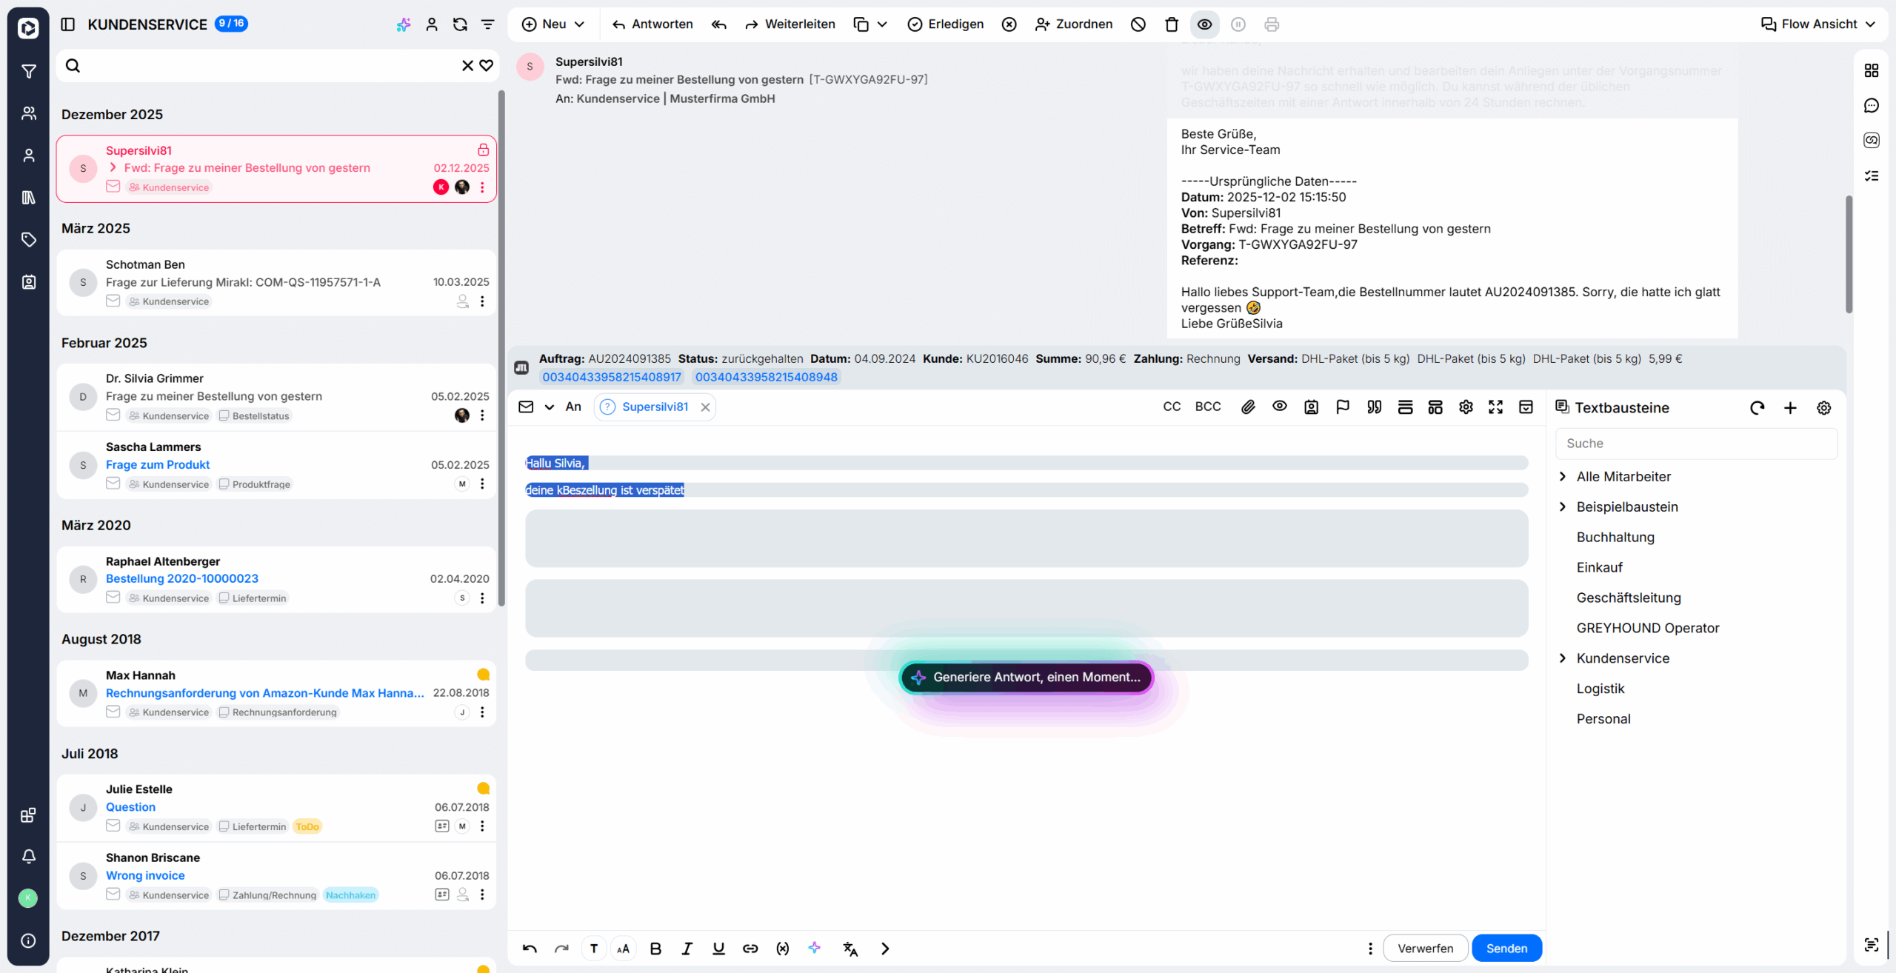The image size is (1896, 973).
Task: Toggle the eye view icon in top toolbar
Action: coord(1205,24)
